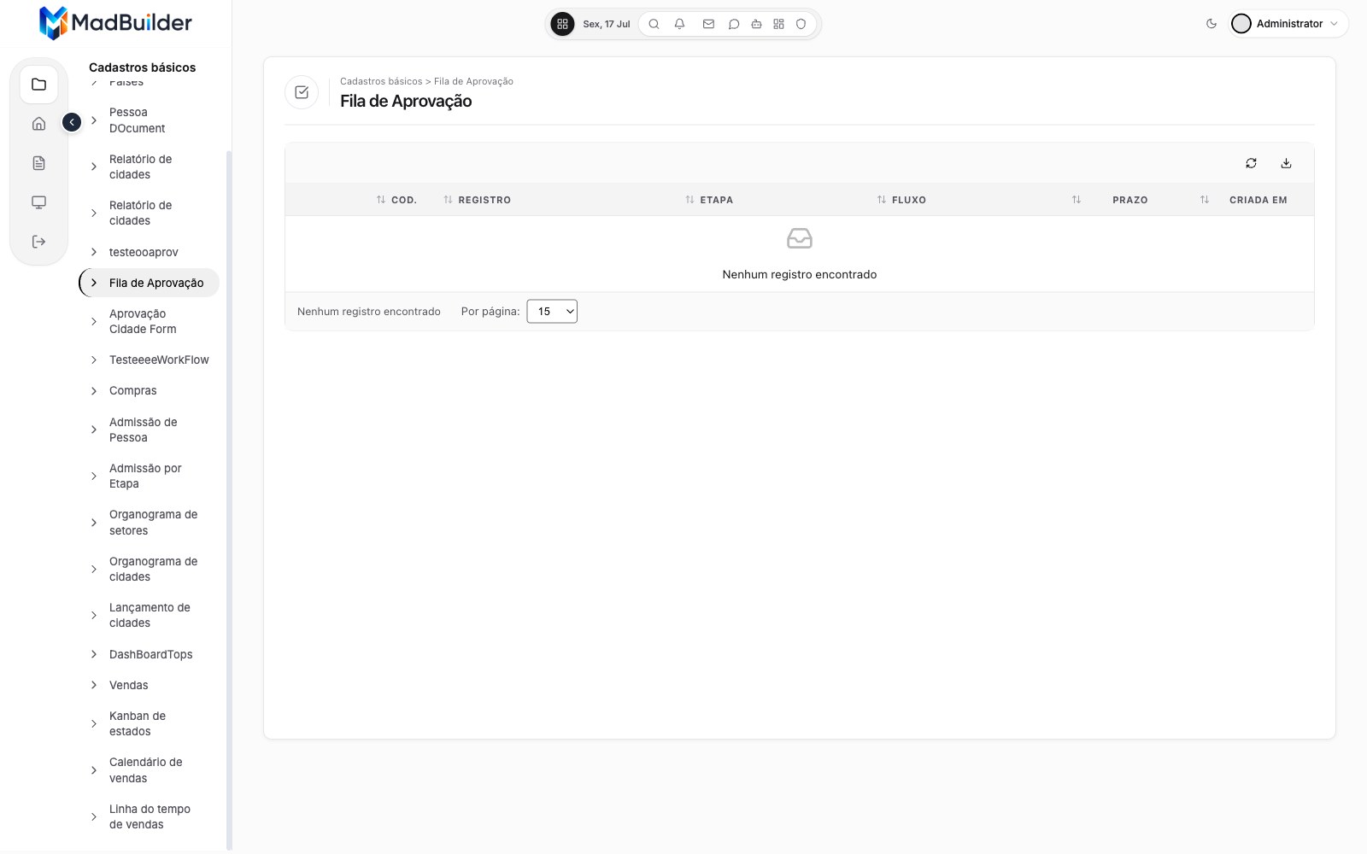1367x854 pixels.
Task: Download the approval queue data
Action: (1286, 163)
